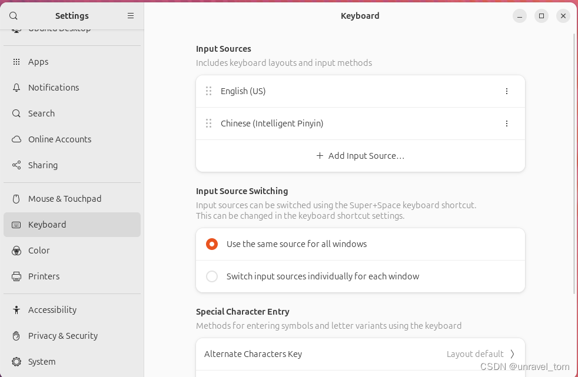The width and height of the screenshot is (578, 377).
Task: Go to the Notifications panel
Action: (x=54, y=88)
